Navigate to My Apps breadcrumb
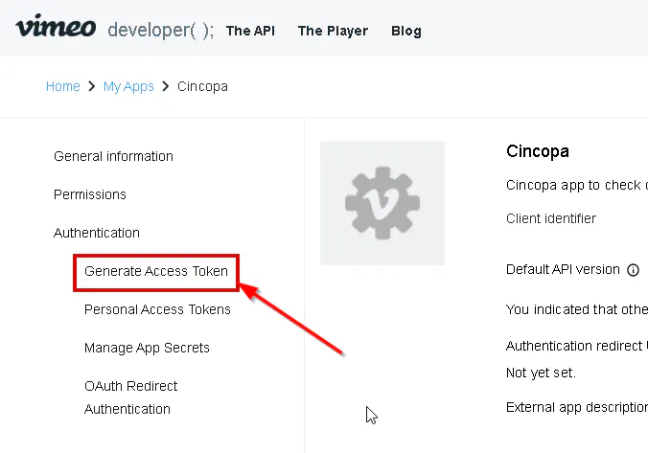Image resolution: width=648 pixels, height=453 pixels. click(x=128, y=87)
